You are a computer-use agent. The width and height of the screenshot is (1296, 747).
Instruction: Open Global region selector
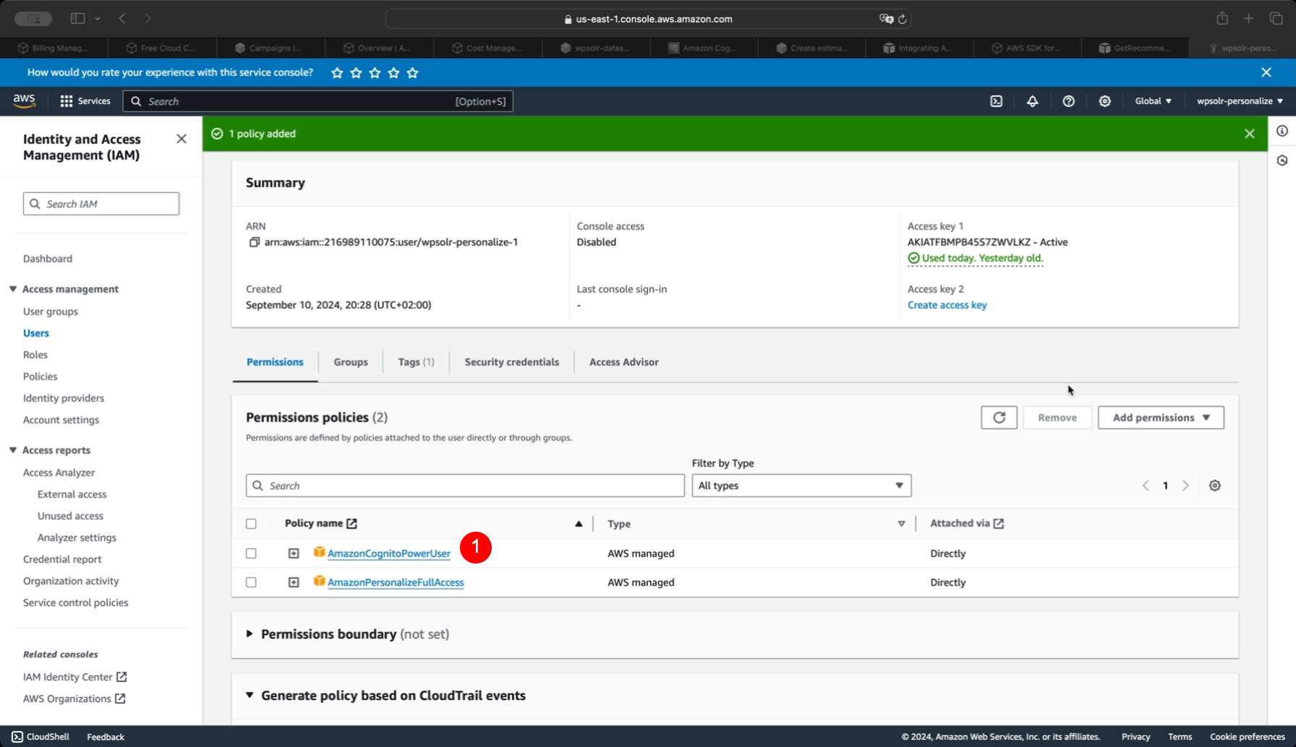[1153, 101]
